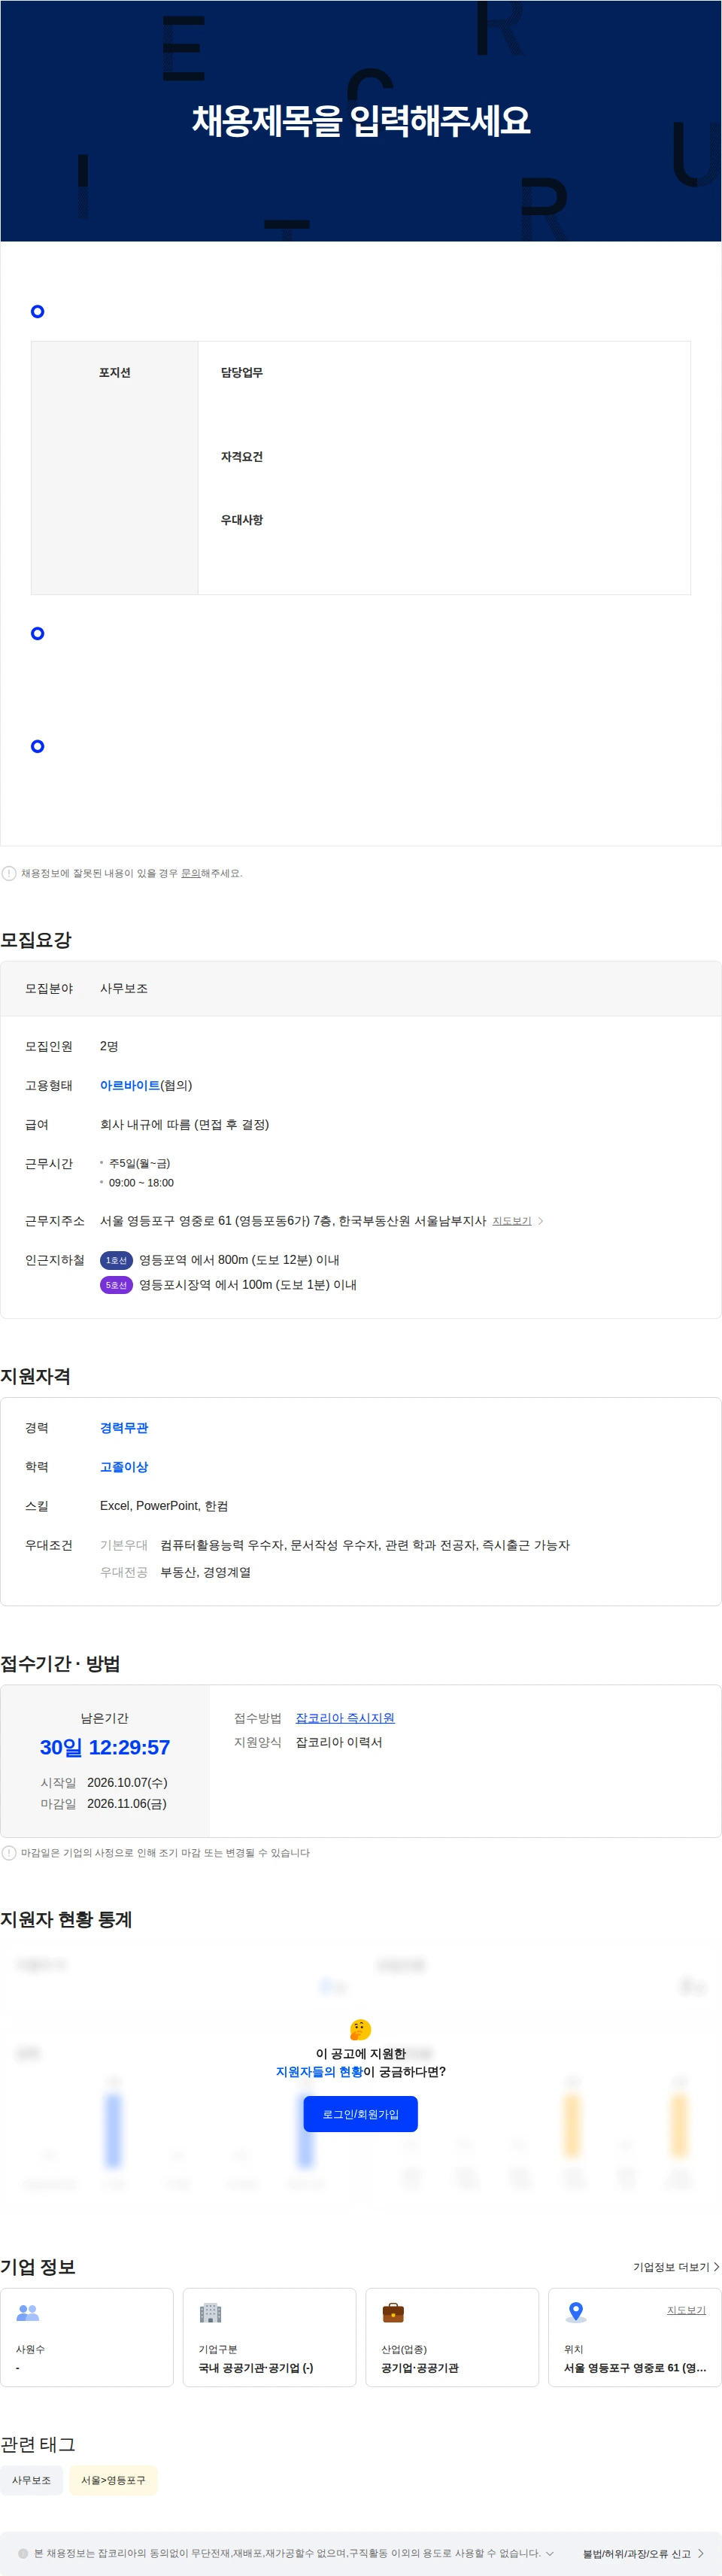Click the 문의 link under the job description
Viewport: 722px width, 2576px height.
[190, 873]
